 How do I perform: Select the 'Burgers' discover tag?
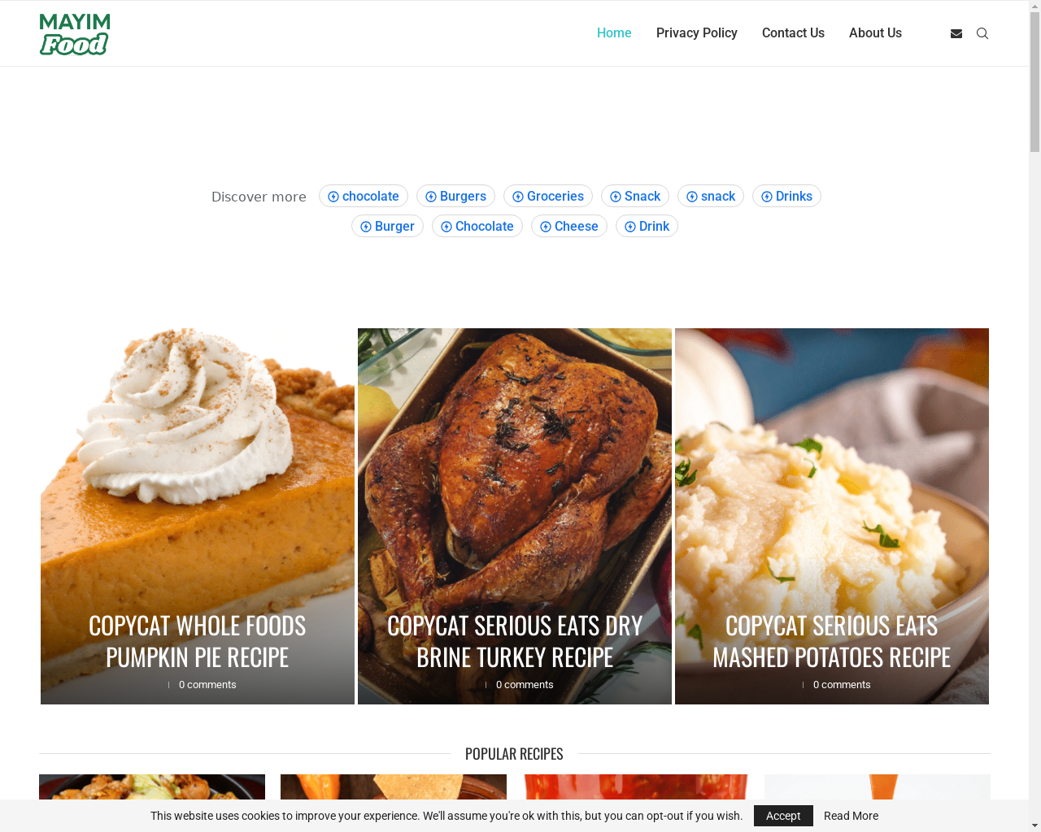pyautogui.click(x=455, y=196)
